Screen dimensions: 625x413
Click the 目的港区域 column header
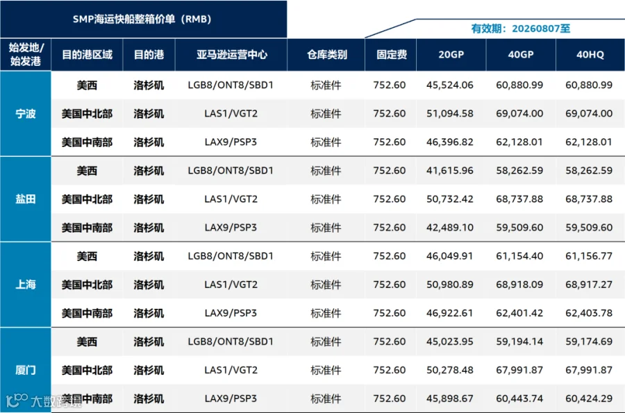tap(87, 55)
